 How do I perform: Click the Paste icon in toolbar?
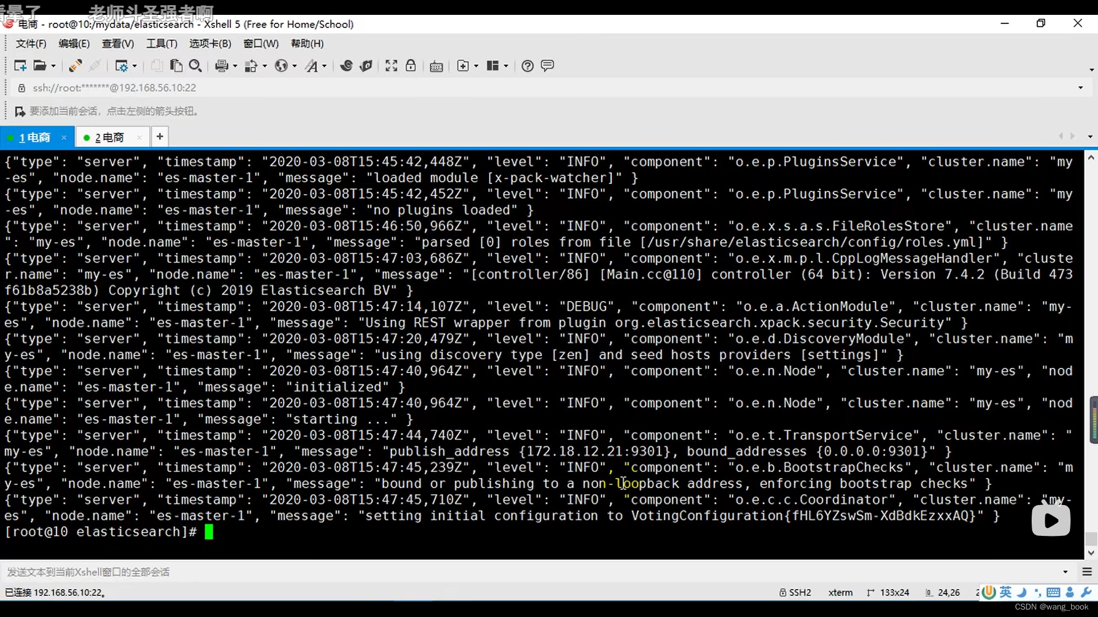coord(176,66)
